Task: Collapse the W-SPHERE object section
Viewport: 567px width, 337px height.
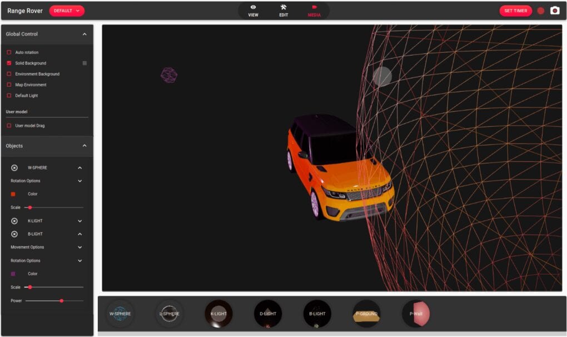Action: click(80, 168)
